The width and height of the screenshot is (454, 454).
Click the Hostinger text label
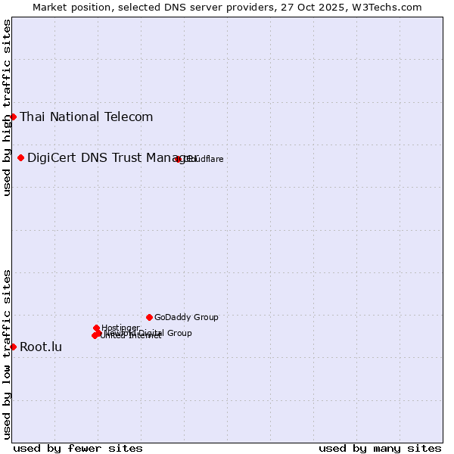120,328
